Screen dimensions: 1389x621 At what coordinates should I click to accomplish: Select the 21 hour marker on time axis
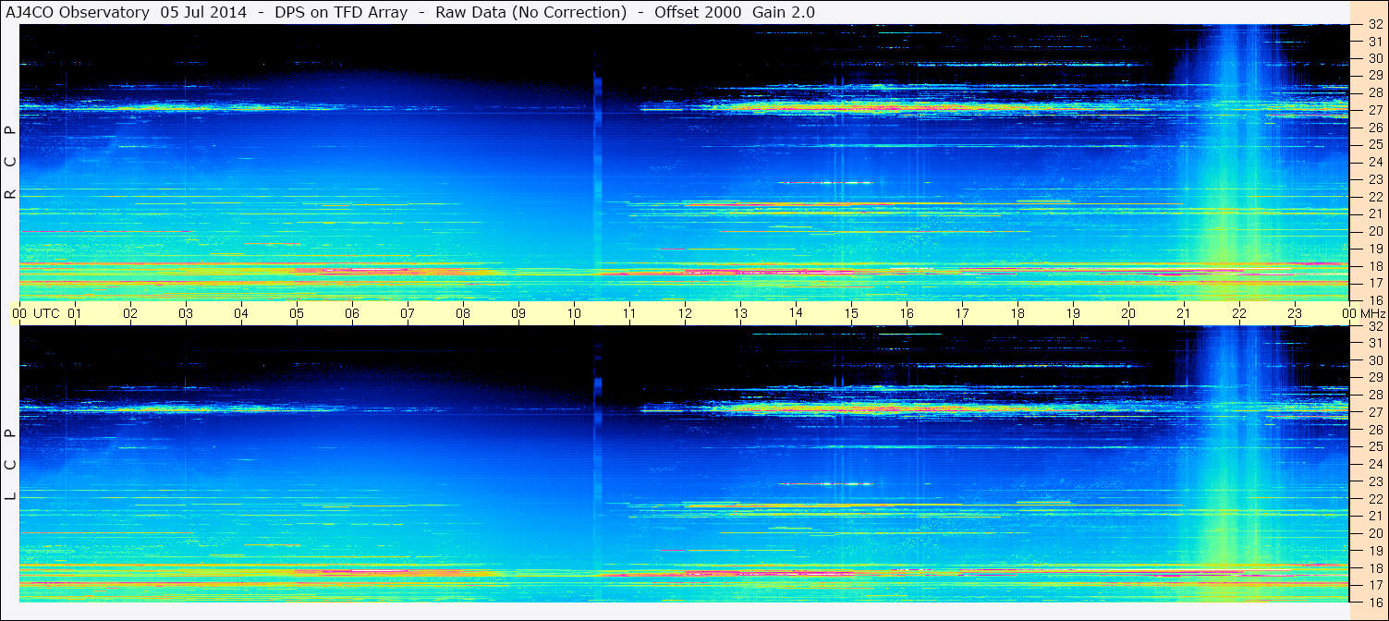click(x=1184, y=313)
